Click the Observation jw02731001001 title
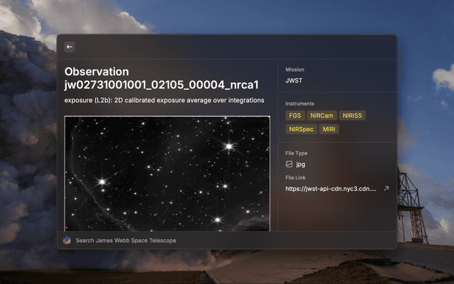 tap(167, 78)
